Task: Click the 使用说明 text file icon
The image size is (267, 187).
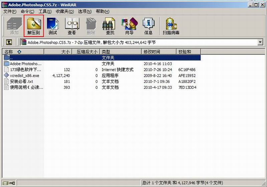Action: 6,87
